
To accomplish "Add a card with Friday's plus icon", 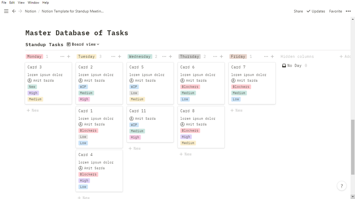I will pos(272,56).
